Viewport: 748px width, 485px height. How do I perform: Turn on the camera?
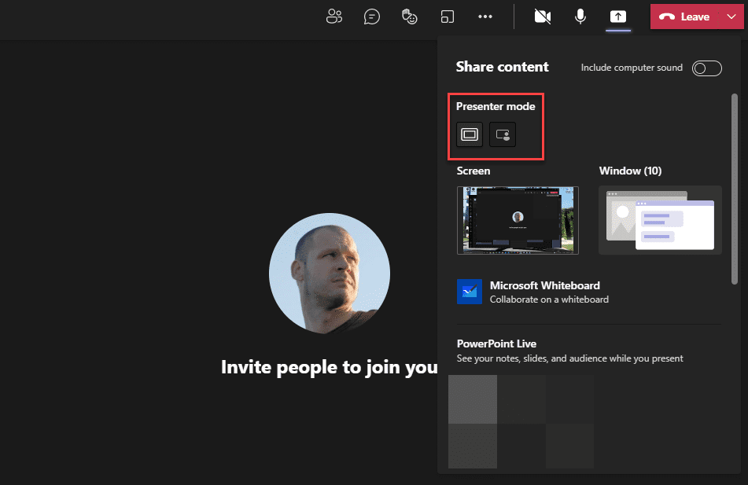point(542,17)
